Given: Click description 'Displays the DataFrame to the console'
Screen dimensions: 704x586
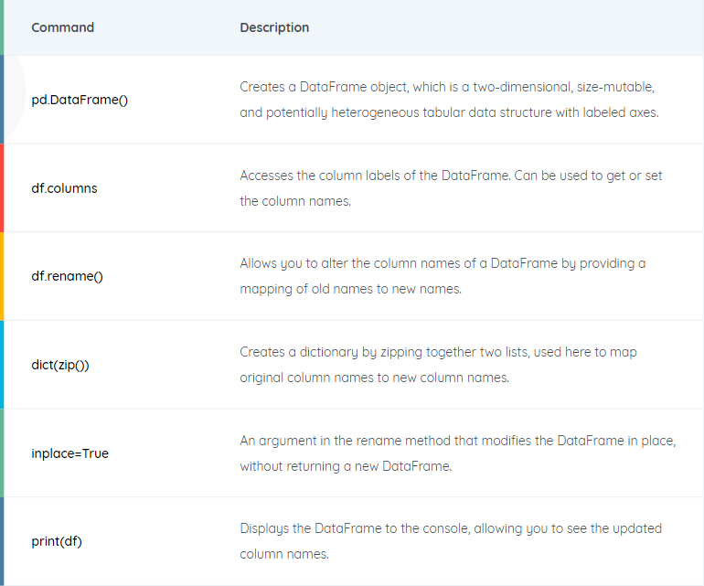Looking at the screenshot, I should coord(451,541).
